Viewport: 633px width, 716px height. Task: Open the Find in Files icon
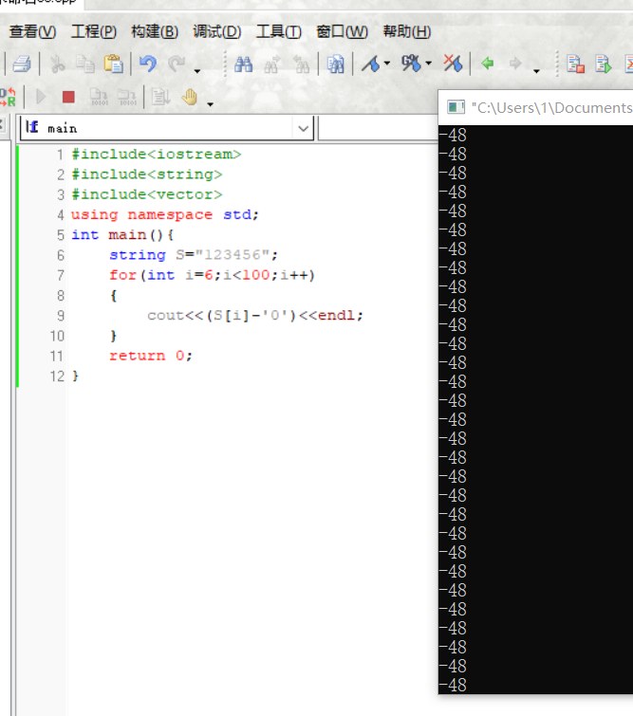pos(335,64)
